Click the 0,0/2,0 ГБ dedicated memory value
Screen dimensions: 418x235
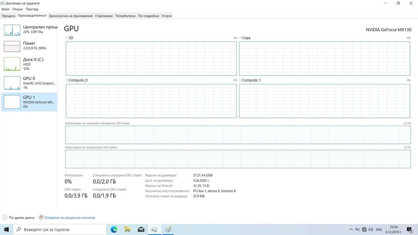[x=104, y=182]
